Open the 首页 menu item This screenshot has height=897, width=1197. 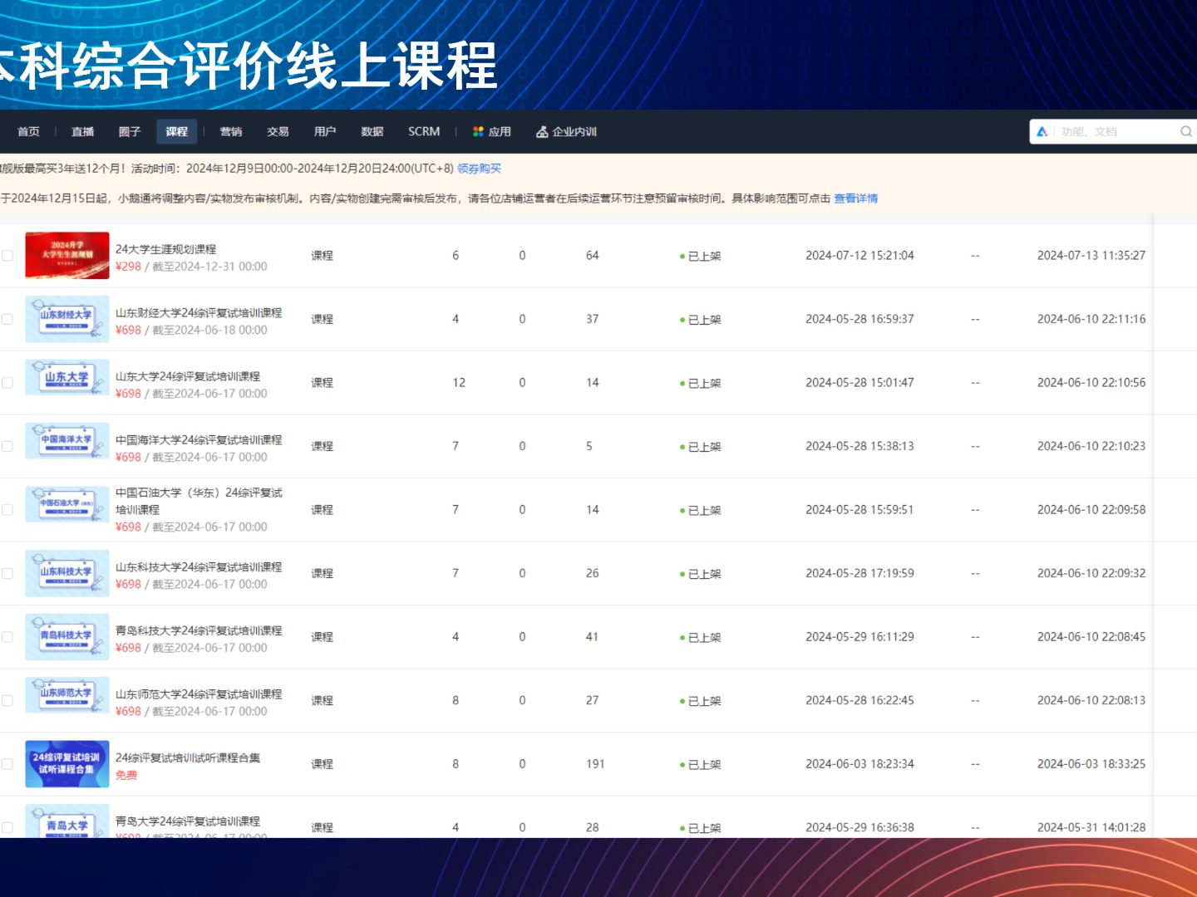click(x=29, y=131)
